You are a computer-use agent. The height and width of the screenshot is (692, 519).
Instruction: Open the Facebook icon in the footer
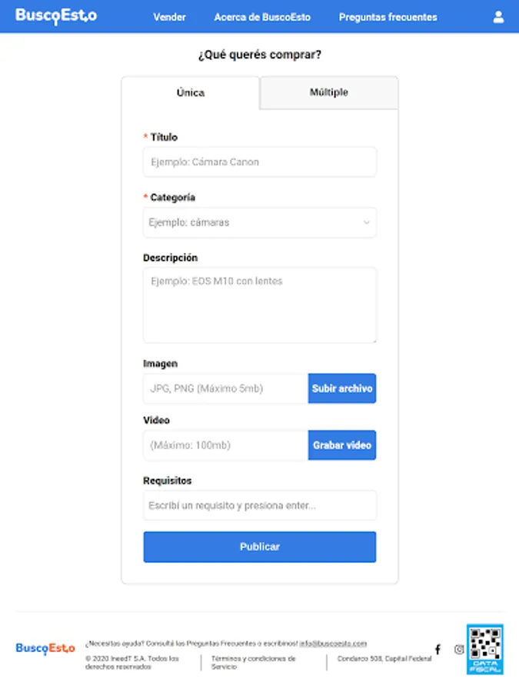[x=437, y=649]
